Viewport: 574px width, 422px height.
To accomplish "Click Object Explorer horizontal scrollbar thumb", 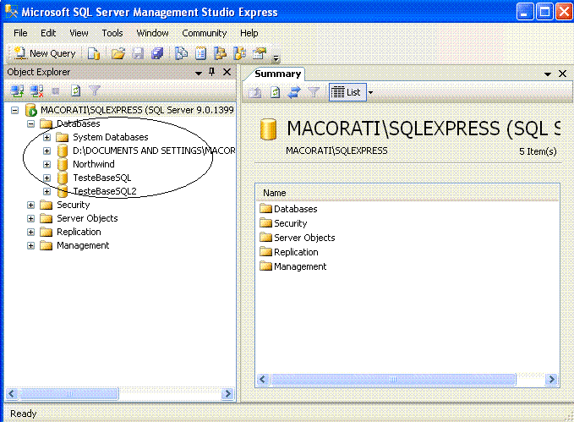I will point(68,394).
